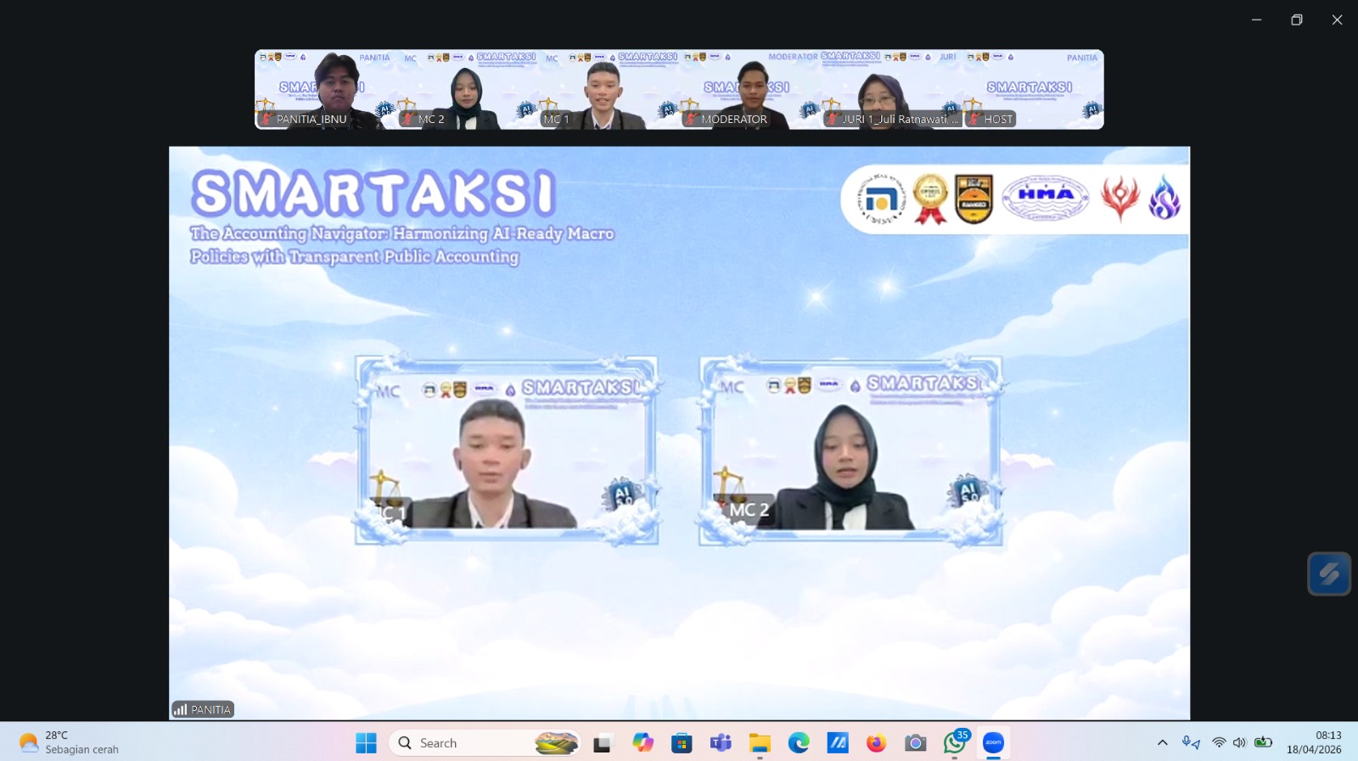Expand the hidden system tray icons chevron
This screenshot has width=1358, height=761.
tap(1162, 743)
